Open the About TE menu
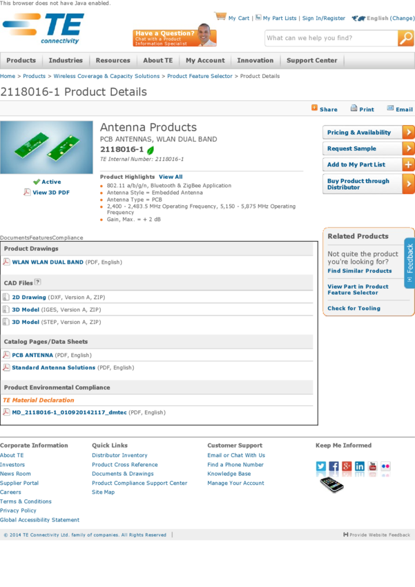This screenshot has height=587, width=415. (x=158, y=60)
